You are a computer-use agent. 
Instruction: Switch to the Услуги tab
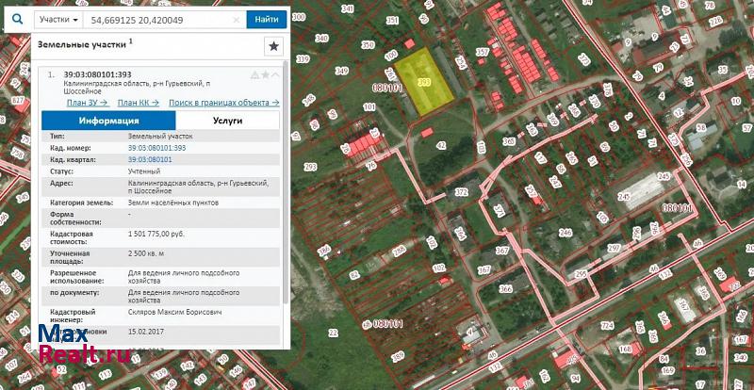pos(227,121)
